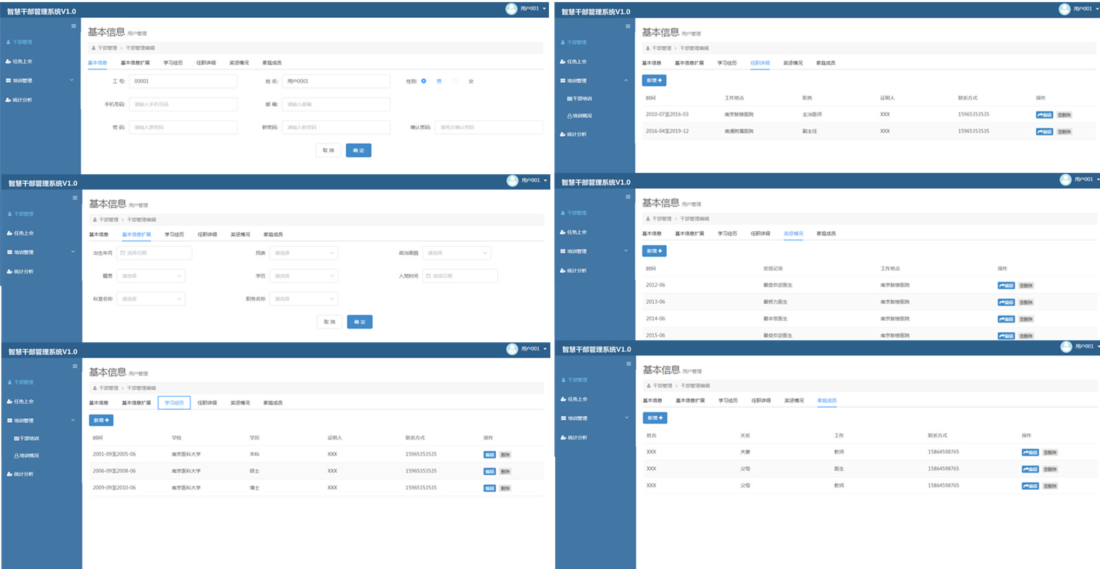This screenshot has width=1100, height=569.
Task: Delete the 博士 education row
Action: 505,488
